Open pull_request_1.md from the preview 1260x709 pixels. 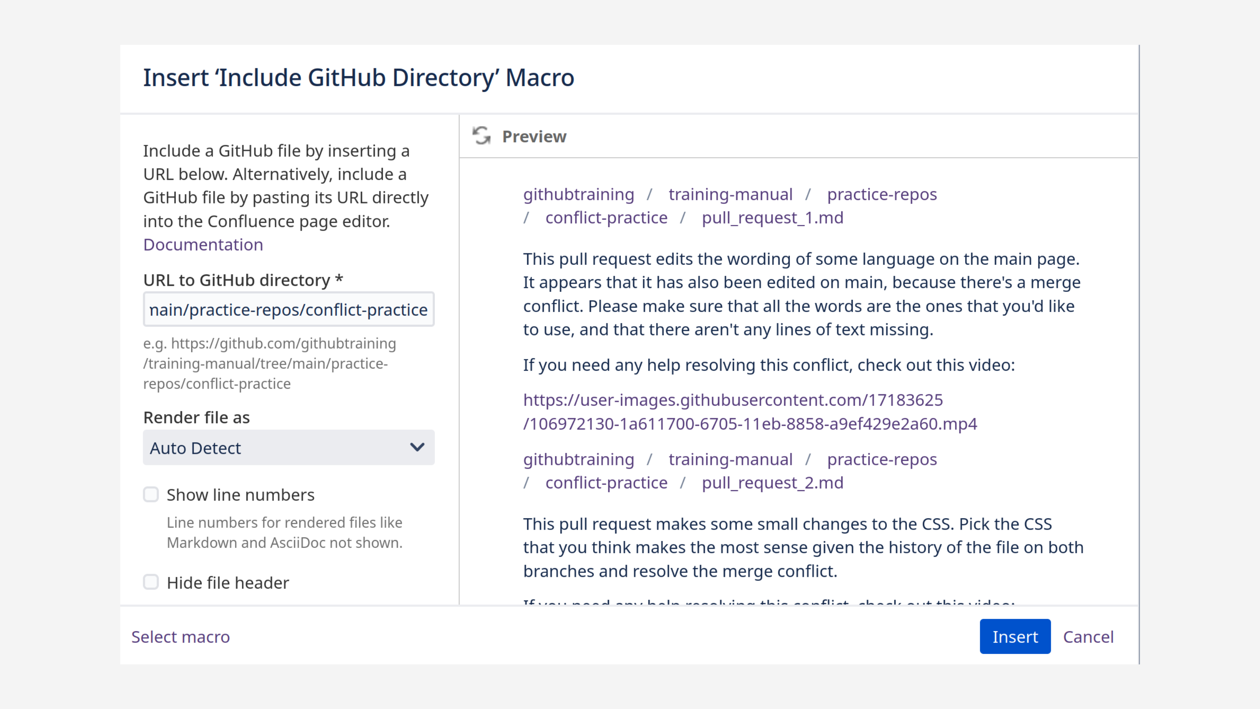[x=772, y=218]
